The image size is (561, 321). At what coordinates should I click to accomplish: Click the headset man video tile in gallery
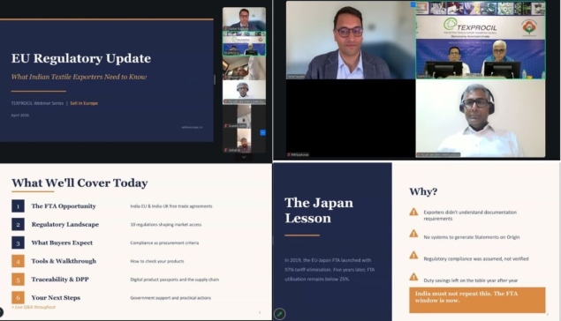point(481,118)
